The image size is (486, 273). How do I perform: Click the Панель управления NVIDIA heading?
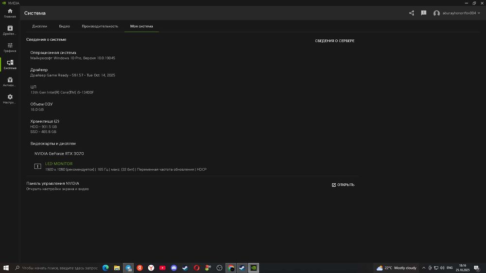pos(52,183)
